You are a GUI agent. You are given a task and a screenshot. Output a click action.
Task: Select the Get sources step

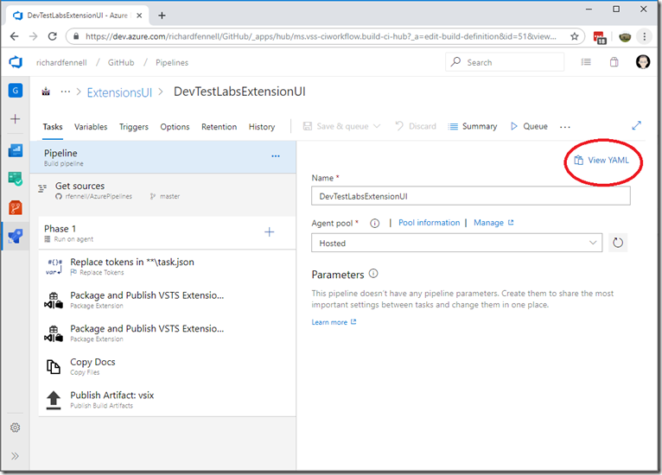click(163, 191)
